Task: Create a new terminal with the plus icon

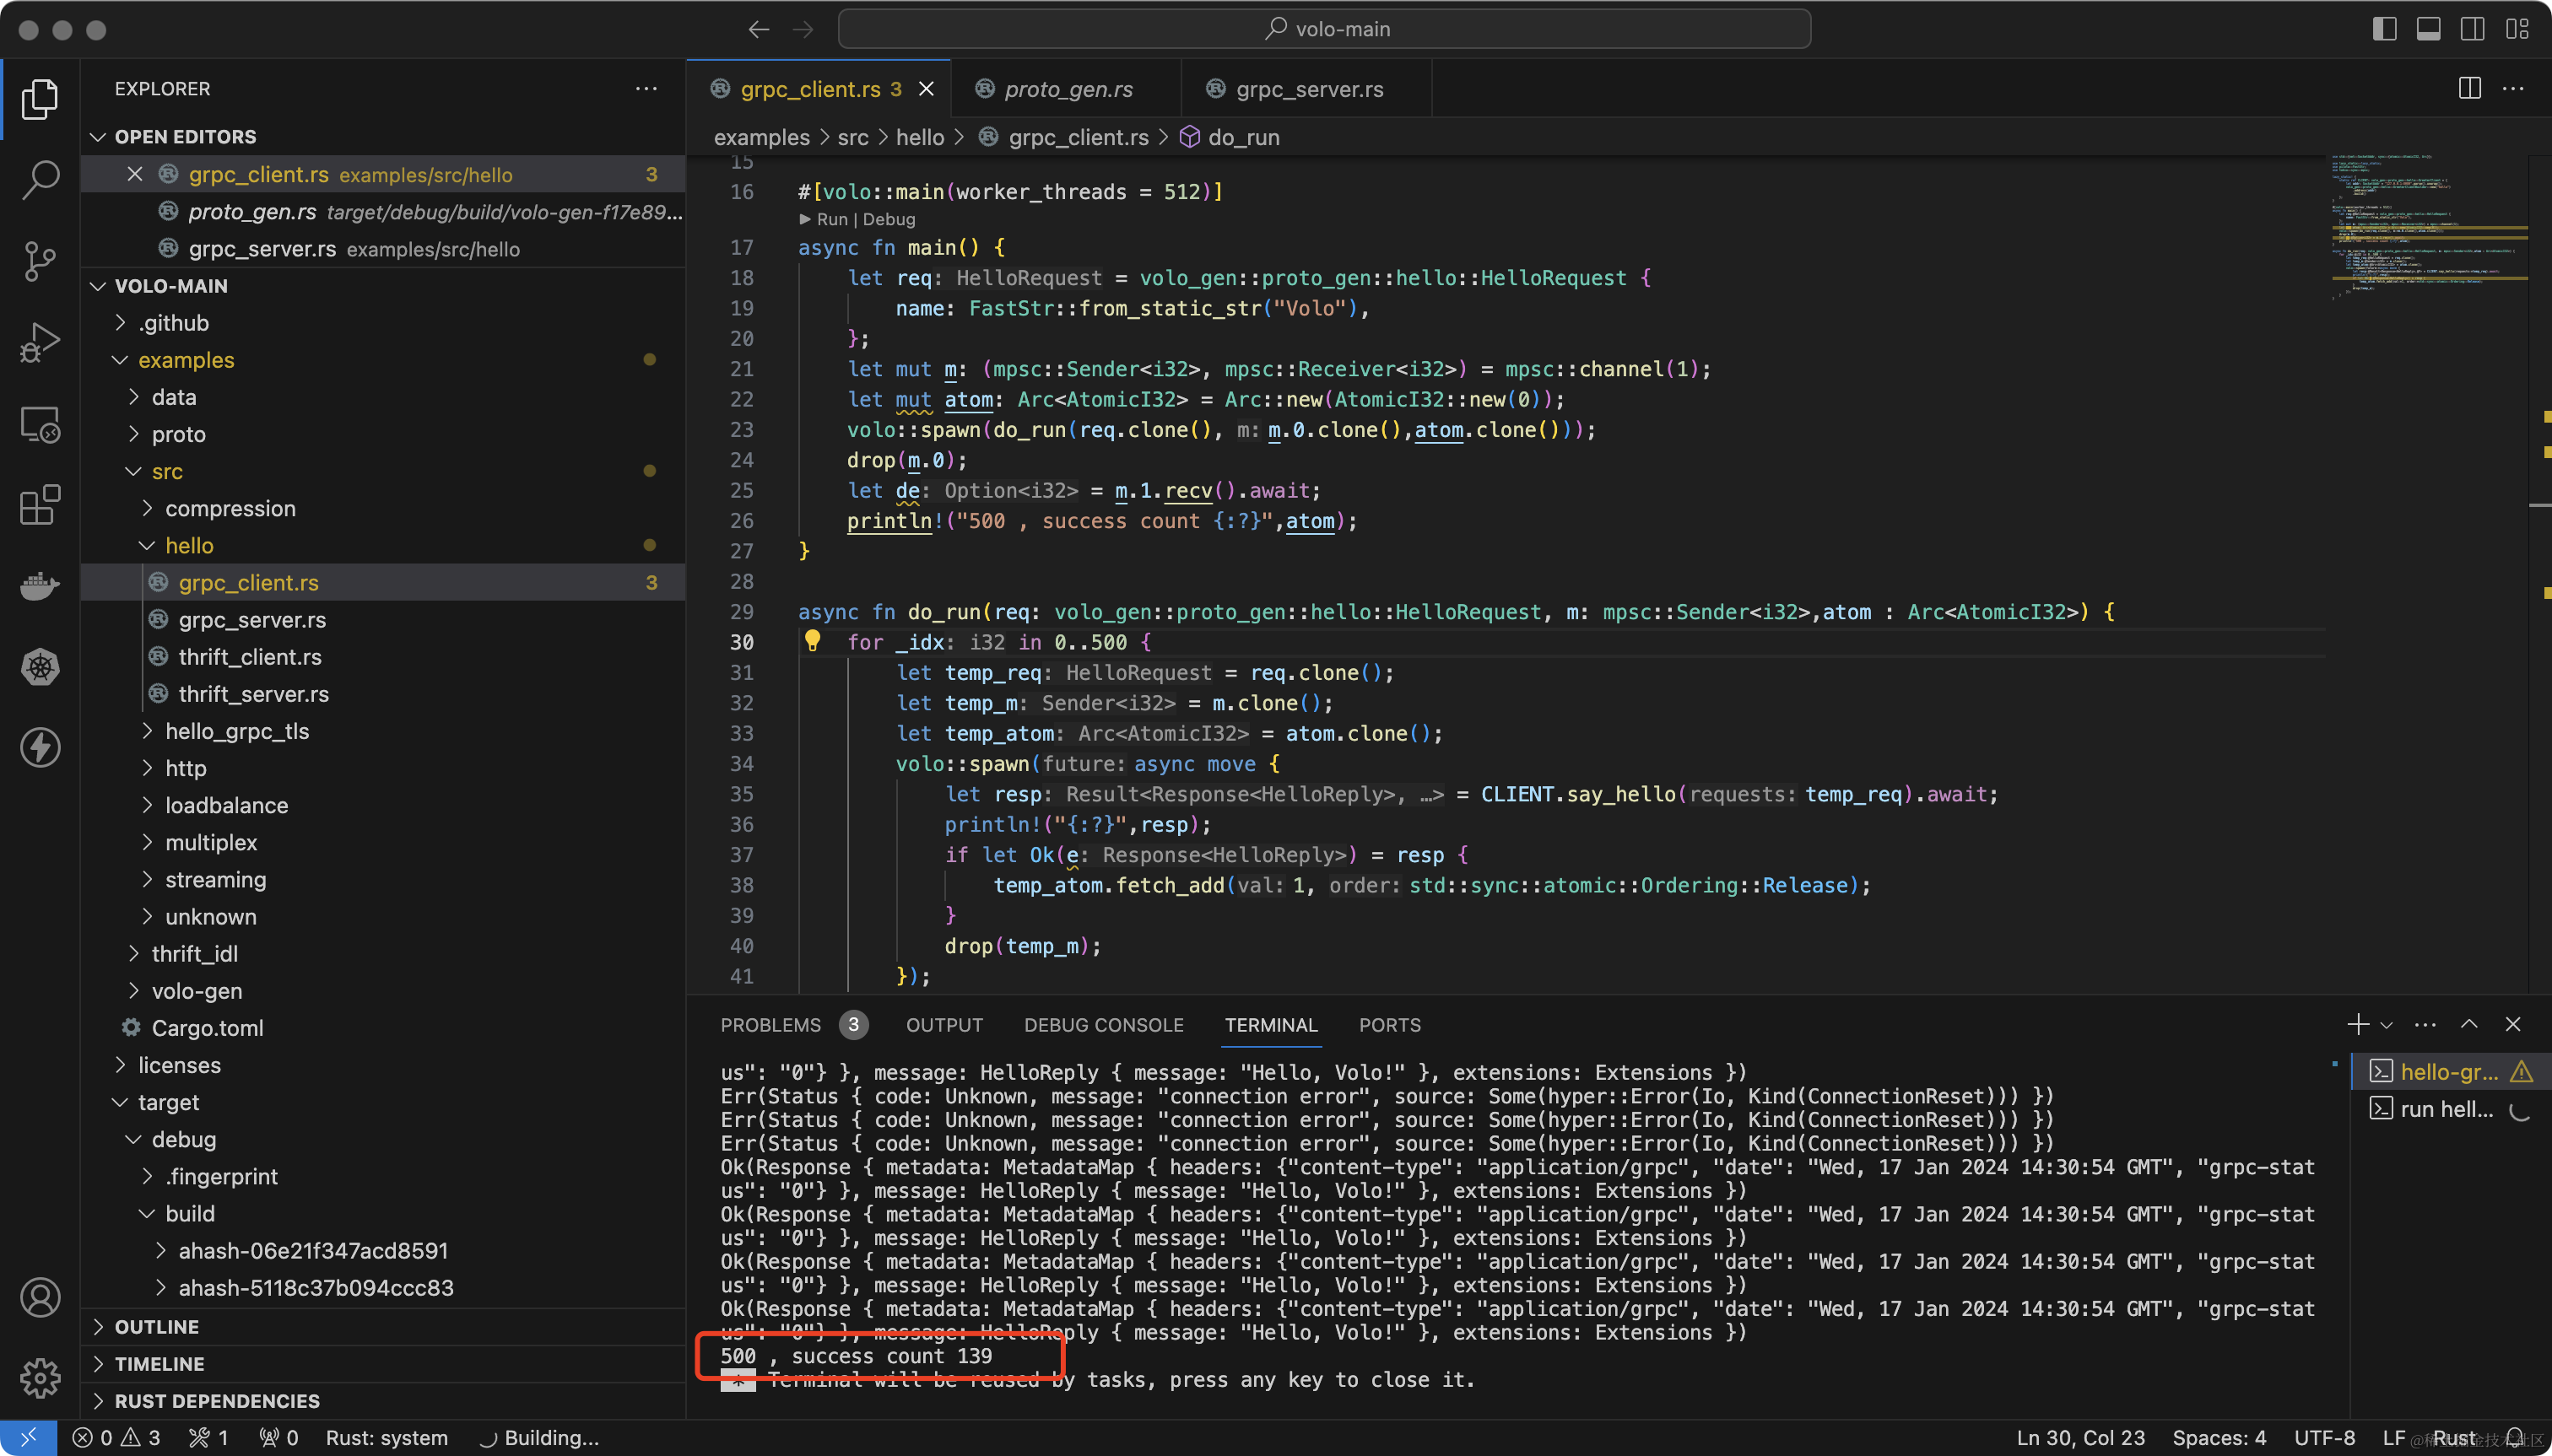Action: pyautogui.click(x=2358, y=1024)
